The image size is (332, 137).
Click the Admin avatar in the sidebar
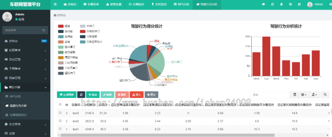pyautogui.click(x=7, y=17)
